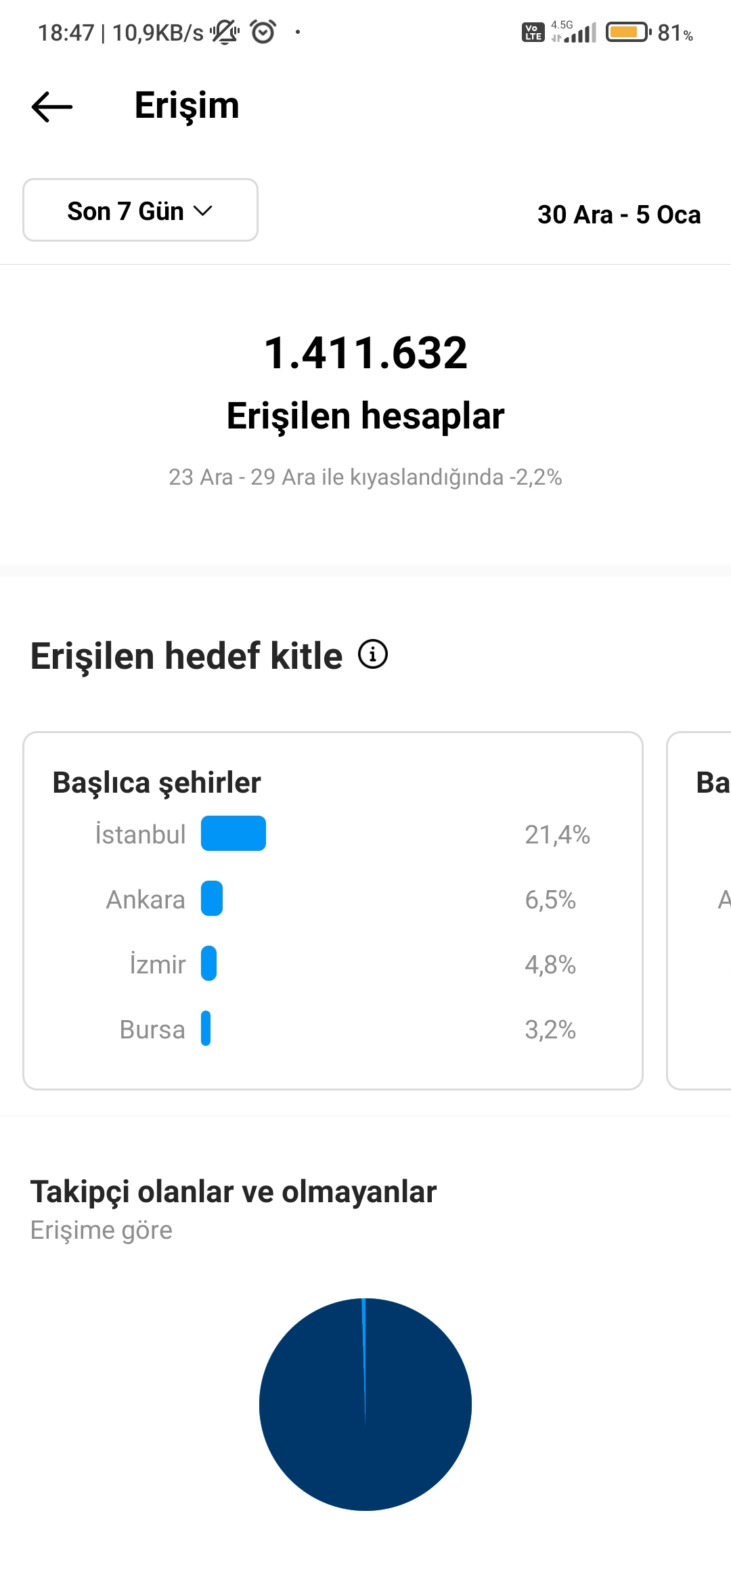Viewport: 731px width, 1584px height.
Task: Select the 30 Ara - 5 Oca date range
Action: click(x=619, y=215)
